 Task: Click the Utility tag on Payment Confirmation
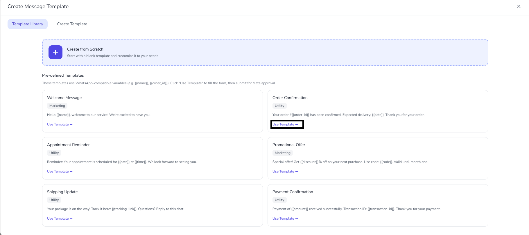(x=279, y=200)
